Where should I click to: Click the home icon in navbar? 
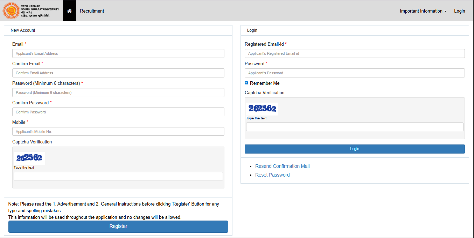point(69,11)
